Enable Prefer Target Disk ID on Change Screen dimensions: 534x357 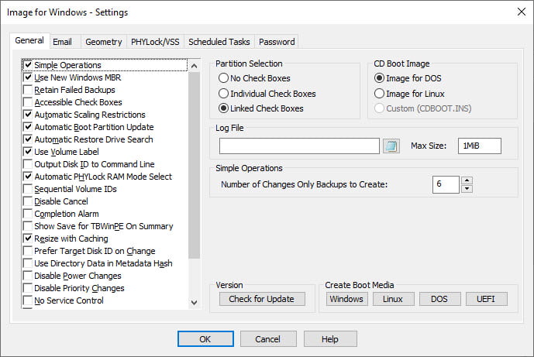point(28,251)
